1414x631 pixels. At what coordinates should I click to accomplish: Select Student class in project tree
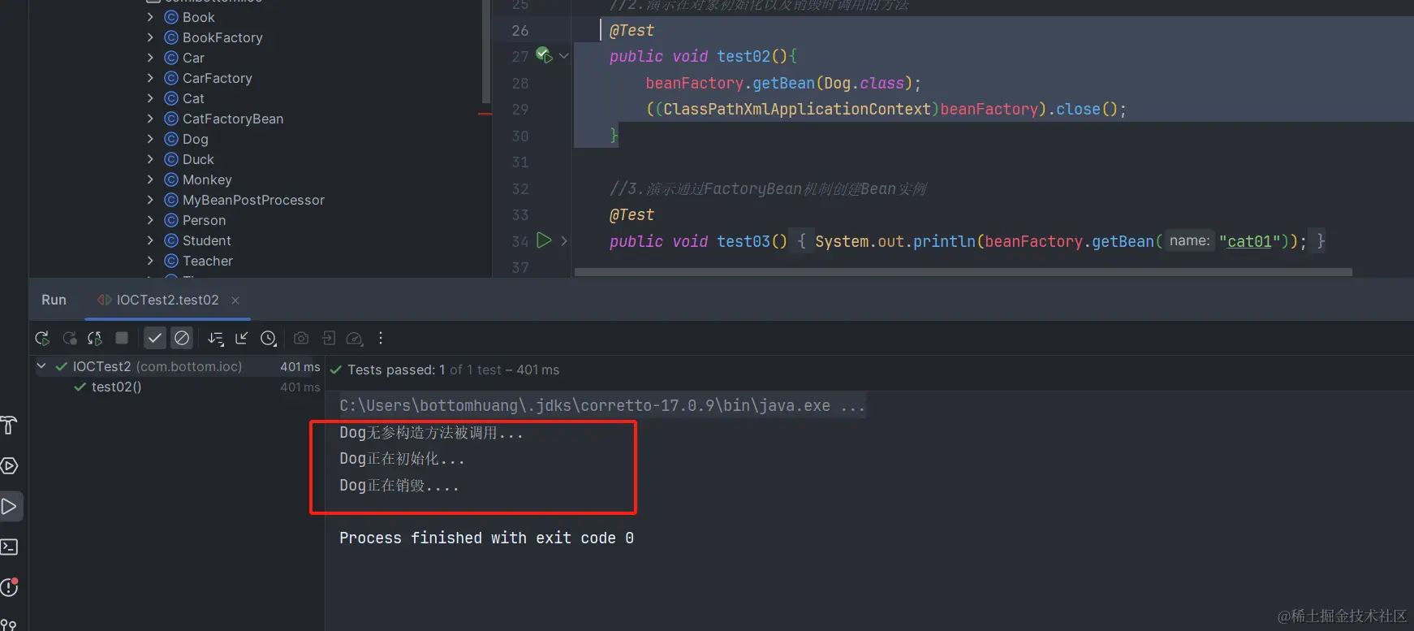(x=206, y=240)
